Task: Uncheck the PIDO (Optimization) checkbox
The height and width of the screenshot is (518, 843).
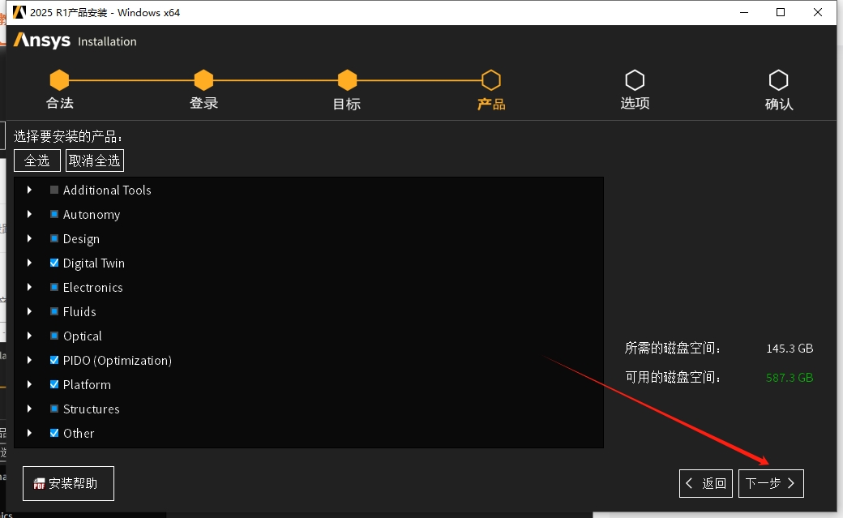Action: tap(54, 360)
